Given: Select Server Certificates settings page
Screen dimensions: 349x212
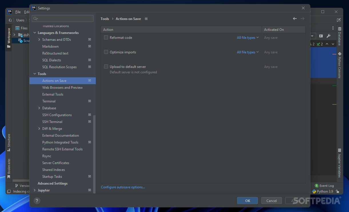Looking at the screenshot, I should (x=56, y=163).
